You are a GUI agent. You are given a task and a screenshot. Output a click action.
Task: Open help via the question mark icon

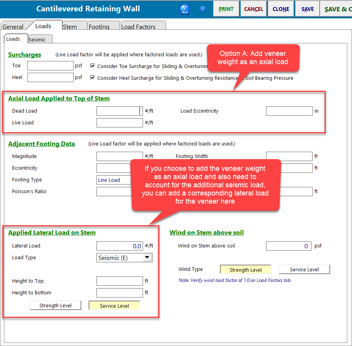[203, 9]
